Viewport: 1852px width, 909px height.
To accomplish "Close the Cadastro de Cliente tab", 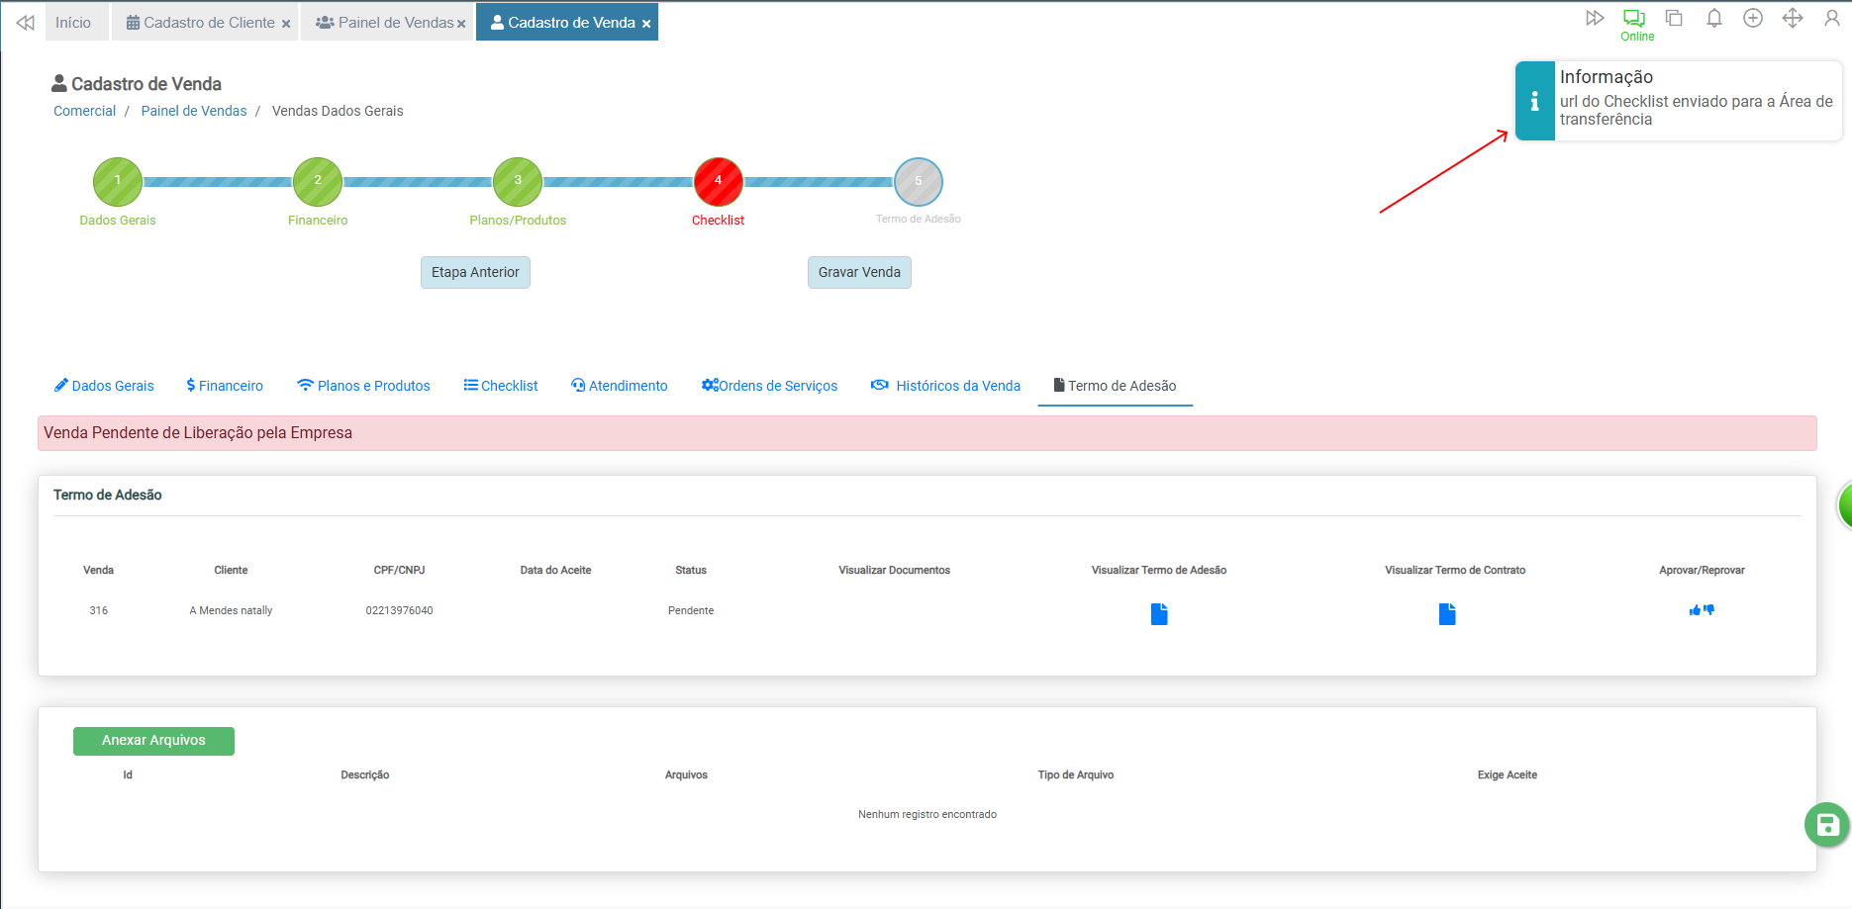I will pyautogui.click(x=286, y=24).
